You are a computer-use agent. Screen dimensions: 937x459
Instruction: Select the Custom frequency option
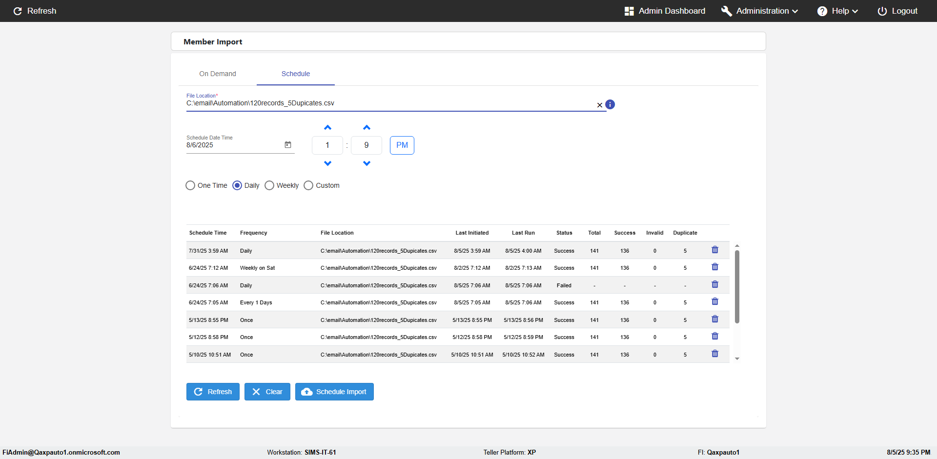coord(308,185)
